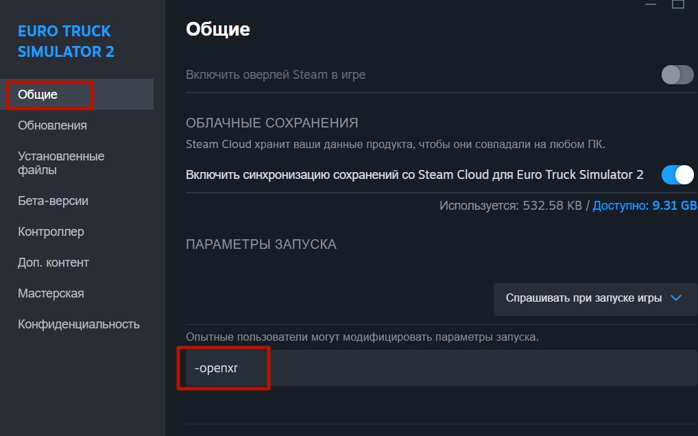Image resolution: width=698 pixels, height=436 pixels.
Task: Click the Доступно: 9.31 GB storage text
Action: click(644, 206)
